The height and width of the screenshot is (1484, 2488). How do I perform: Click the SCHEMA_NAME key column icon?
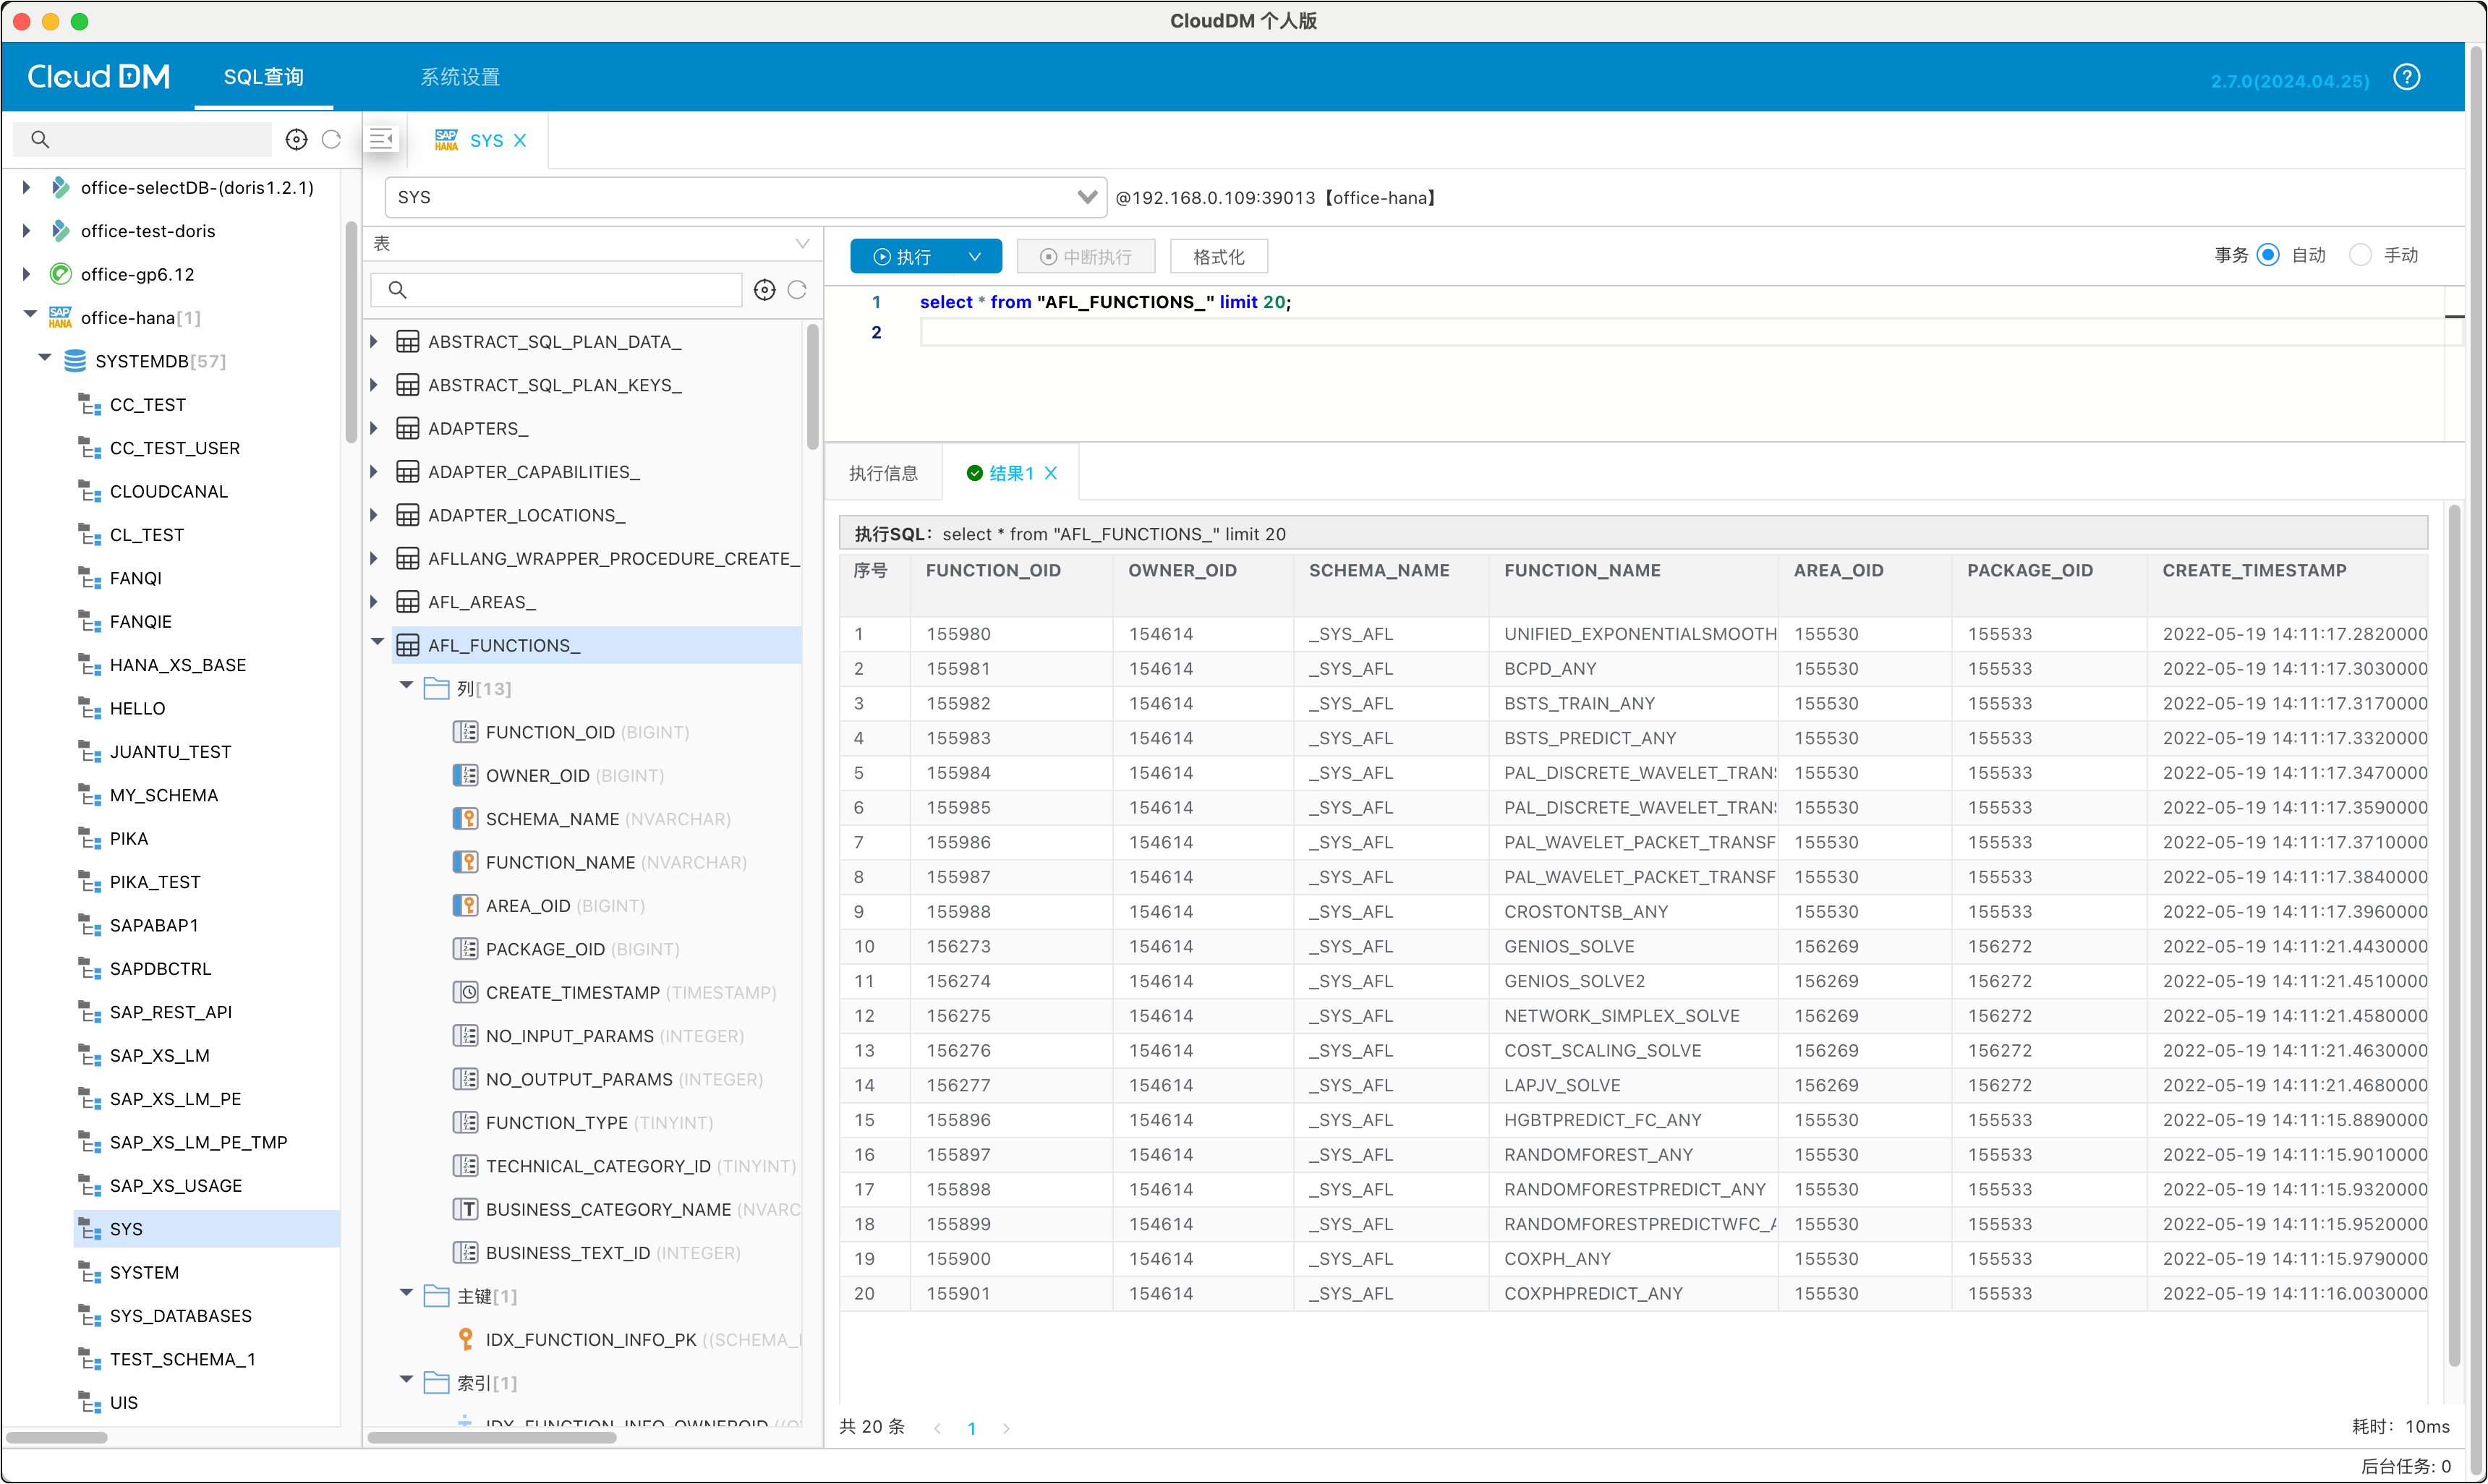tap(465, 819)
